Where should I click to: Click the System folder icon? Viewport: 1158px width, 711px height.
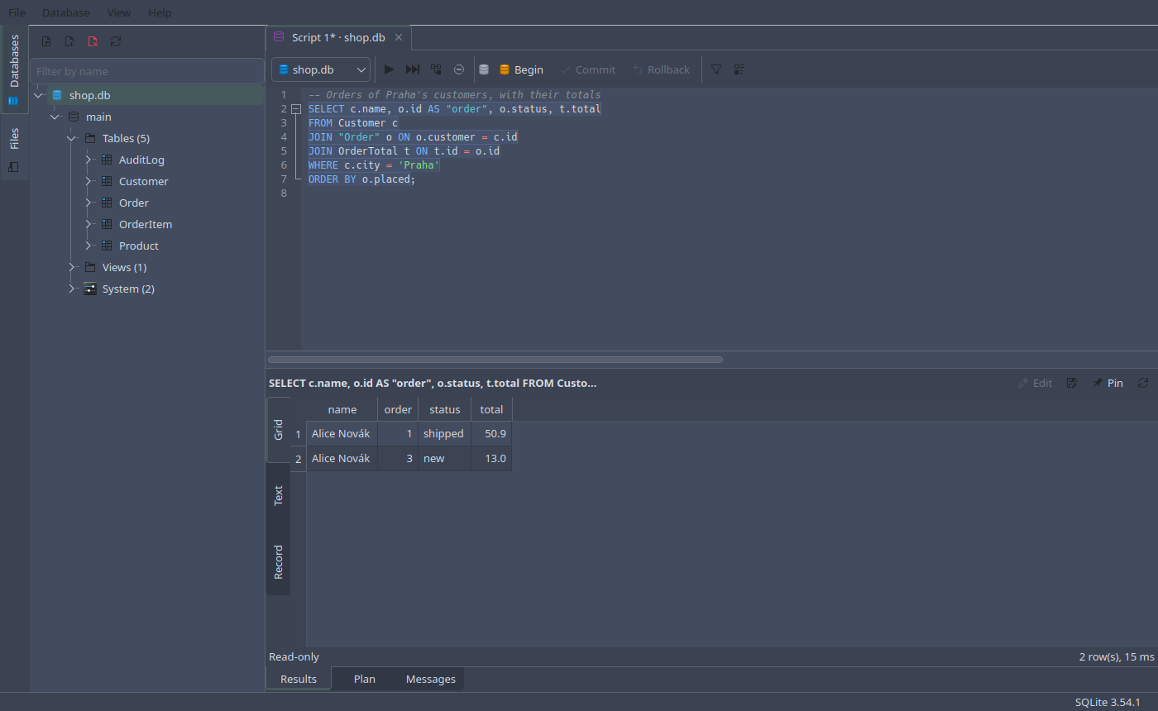pyautogui.click(x=90, y=289)
